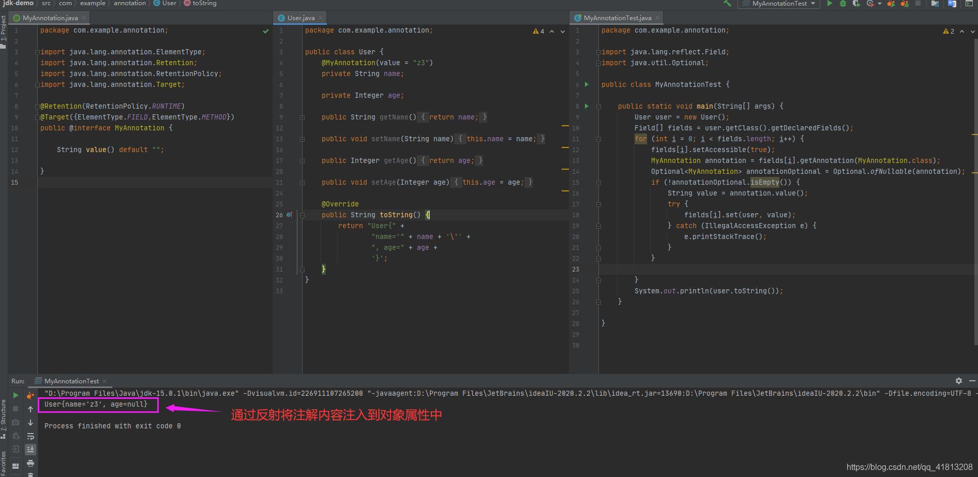This screenshot has width=978, height=477.
Task: Click the green Run button in top toolbar
Action: coord(830,4)
